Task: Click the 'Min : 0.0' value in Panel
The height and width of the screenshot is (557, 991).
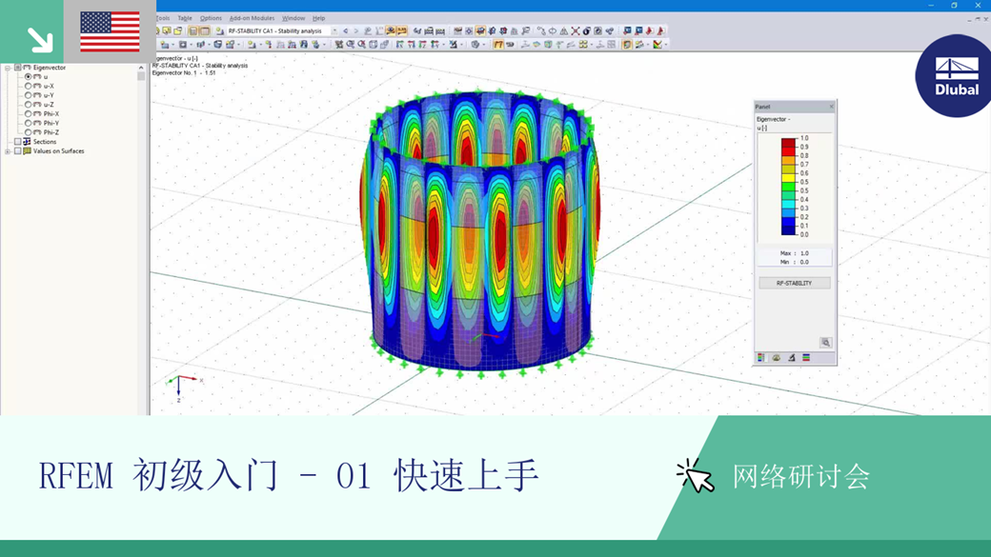Action: (x=794, y=262)
